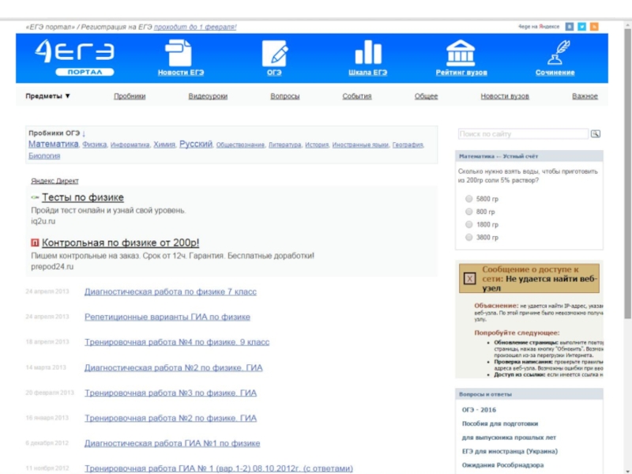
Task: Click the 4ege на Яндексе link
Action: click(x=539, y=27)
